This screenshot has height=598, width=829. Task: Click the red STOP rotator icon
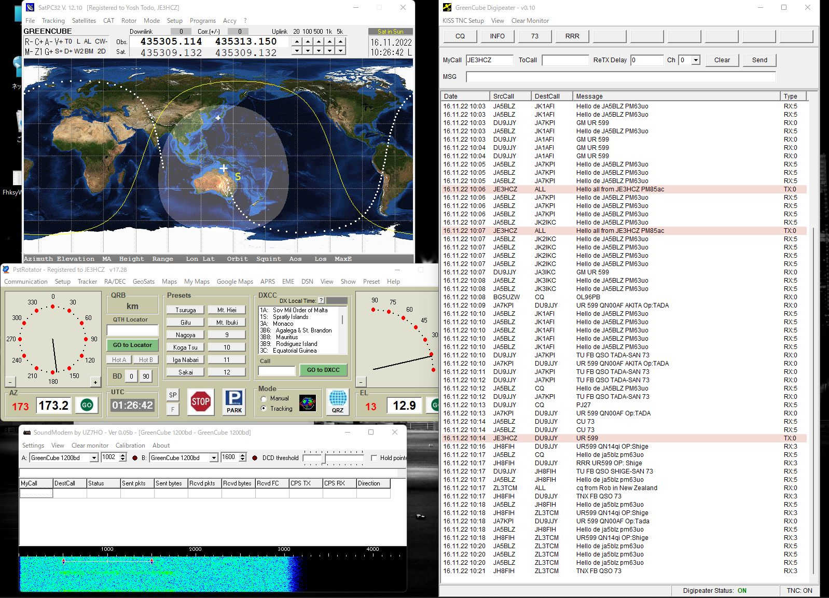point(200,402)
